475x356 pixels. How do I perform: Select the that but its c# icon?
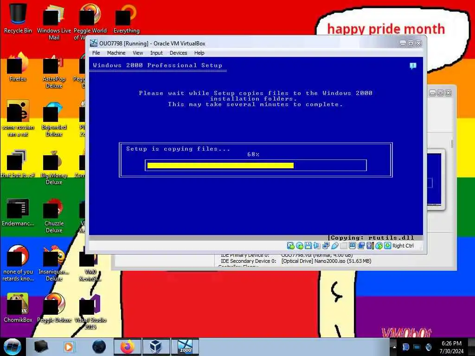18,164
